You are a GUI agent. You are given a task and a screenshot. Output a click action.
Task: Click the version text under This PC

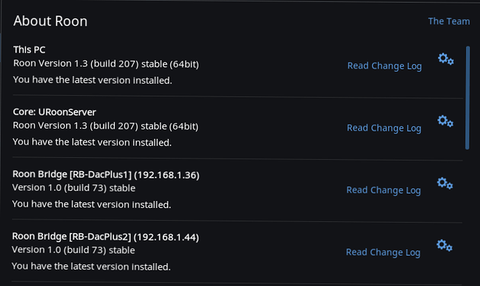click(106, 64)
